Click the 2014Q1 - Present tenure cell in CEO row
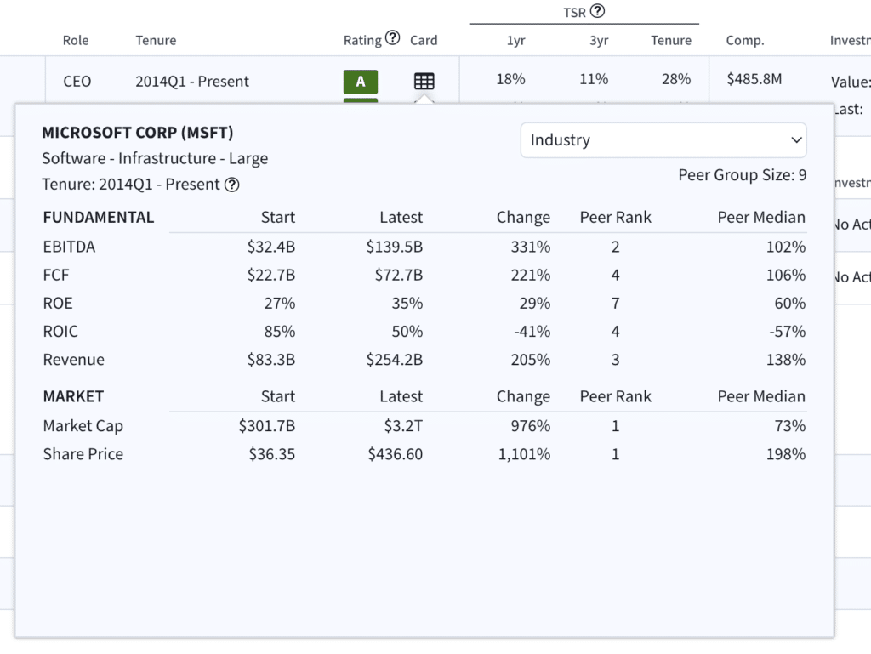The width and height of the screenshot is (871, 654). tap(192, 82)
